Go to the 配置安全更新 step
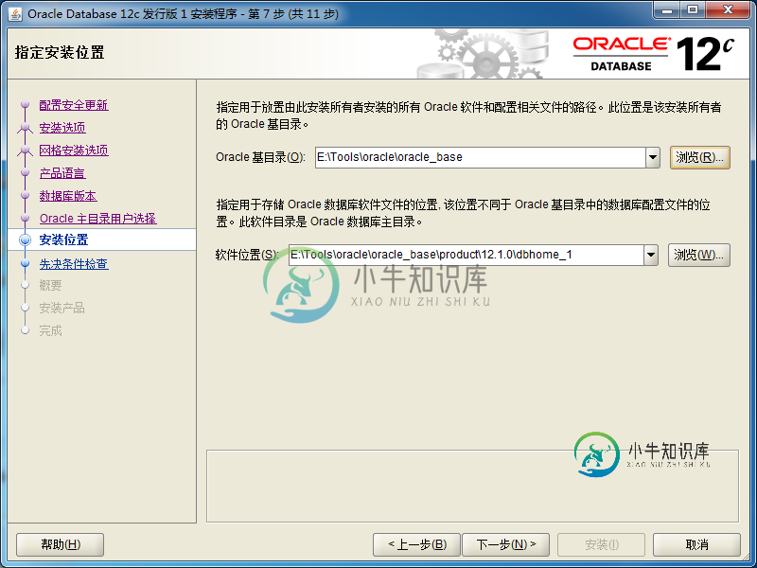Image resolution: width=757 pixels, height=568 pixels. 74,105
